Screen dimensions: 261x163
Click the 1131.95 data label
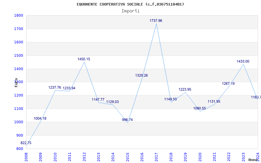[x=214, y=101]
